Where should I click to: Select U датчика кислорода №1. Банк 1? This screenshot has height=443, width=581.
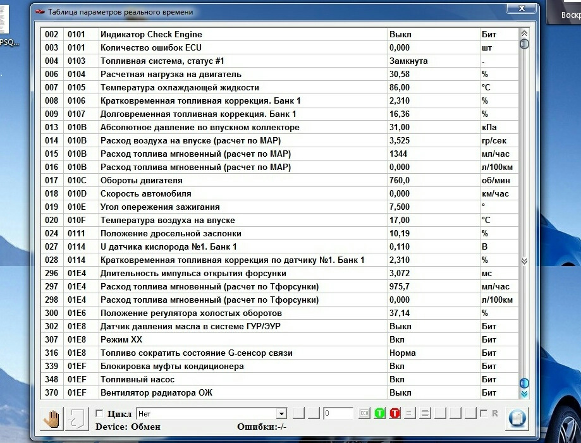pyautogui.click(x=280, y=246)
